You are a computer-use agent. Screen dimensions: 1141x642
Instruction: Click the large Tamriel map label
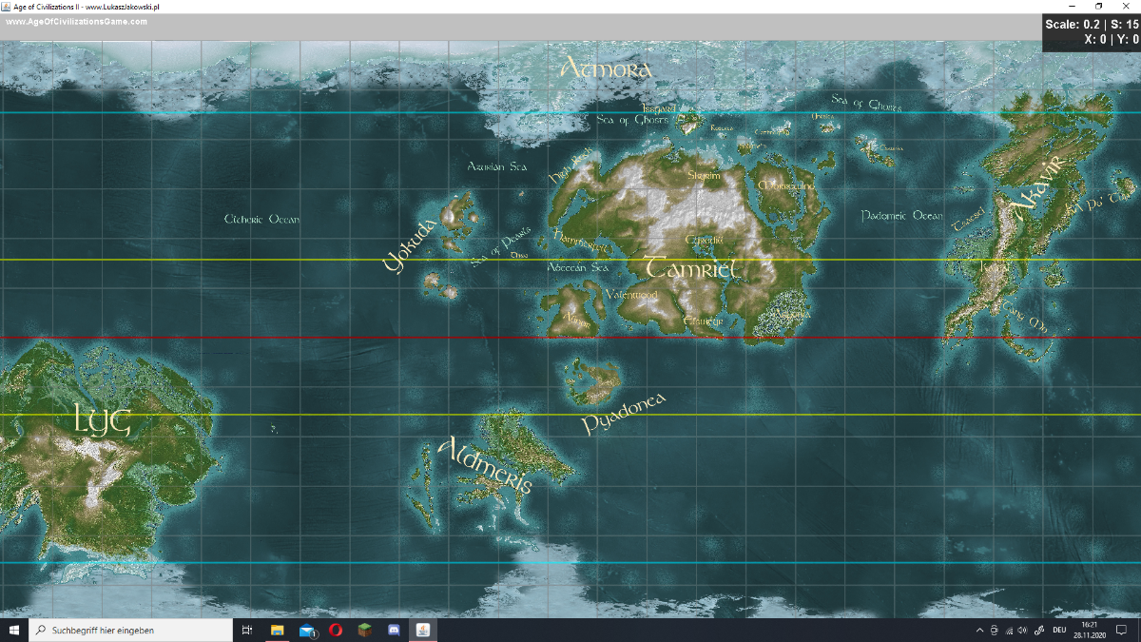click(691, 267)
